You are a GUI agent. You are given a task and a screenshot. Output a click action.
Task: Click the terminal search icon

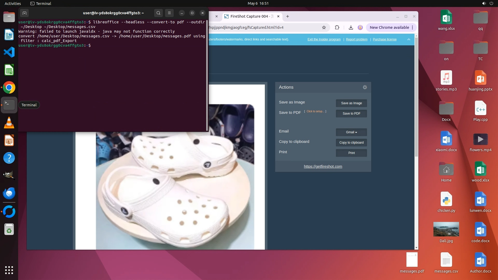(158, 13)
